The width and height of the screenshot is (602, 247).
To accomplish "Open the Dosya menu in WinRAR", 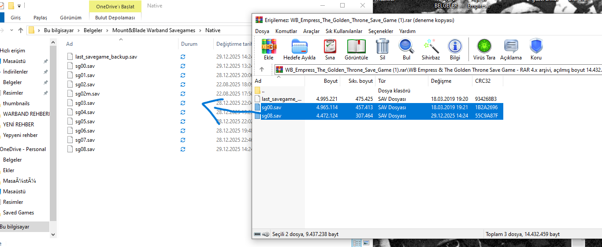I will click(262, 31).
